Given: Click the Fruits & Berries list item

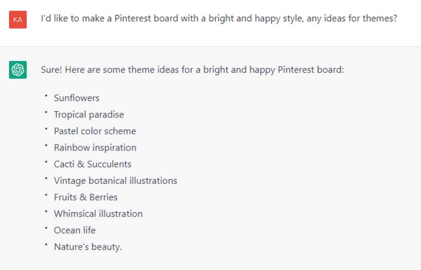Looking at the screenshot, I should [86, 197].
